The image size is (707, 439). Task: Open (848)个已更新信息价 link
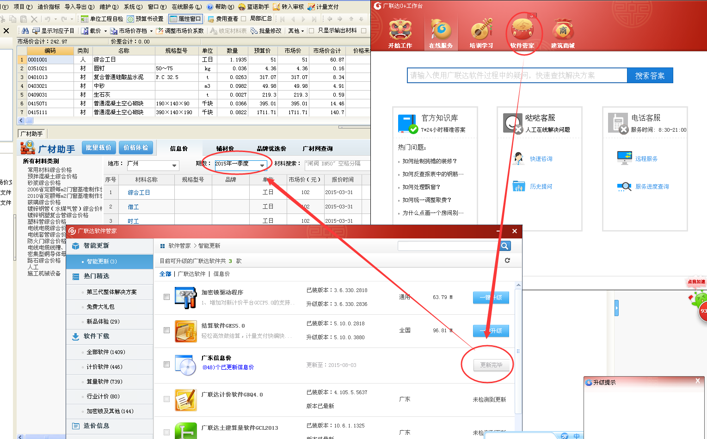(228, 367)
